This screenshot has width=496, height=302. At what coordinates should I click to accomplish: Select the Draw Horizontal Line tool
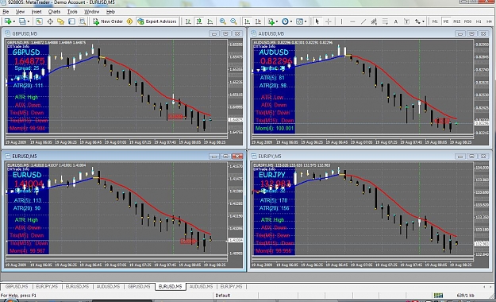point(352,21)
